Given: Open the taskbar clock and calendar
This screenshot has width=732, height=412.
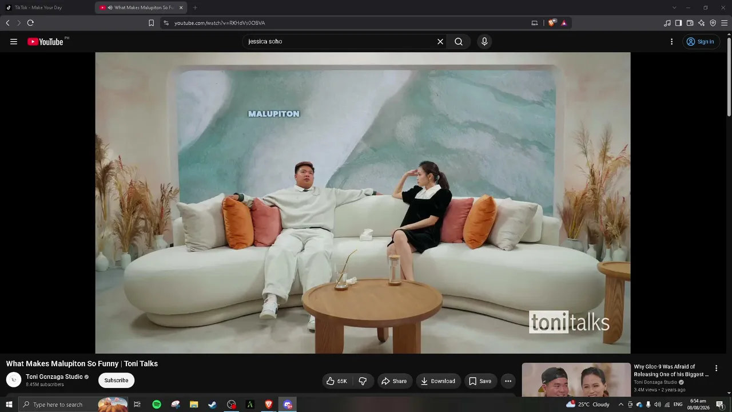Looking at the screenshot, I should point(698,405).
